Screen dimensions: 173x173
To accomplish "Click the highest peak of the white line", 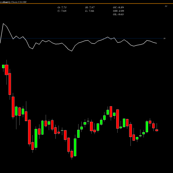I will [x=3, y=24].
